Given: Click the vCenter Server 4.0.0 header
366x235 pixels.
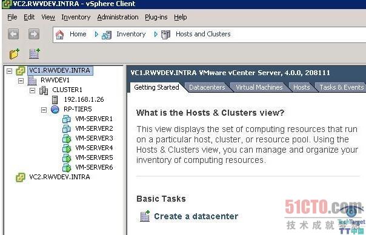Looking at the screenshot, I should tap(230, 73).
